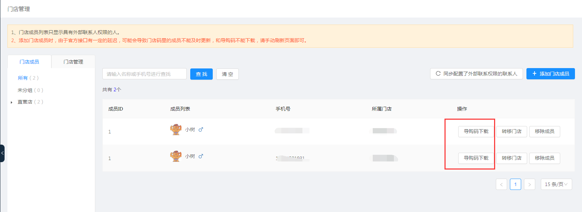Screen dimensions: 582x212
Task: Click the plus icon on 添加门店成员
Action: click(535, 74)
